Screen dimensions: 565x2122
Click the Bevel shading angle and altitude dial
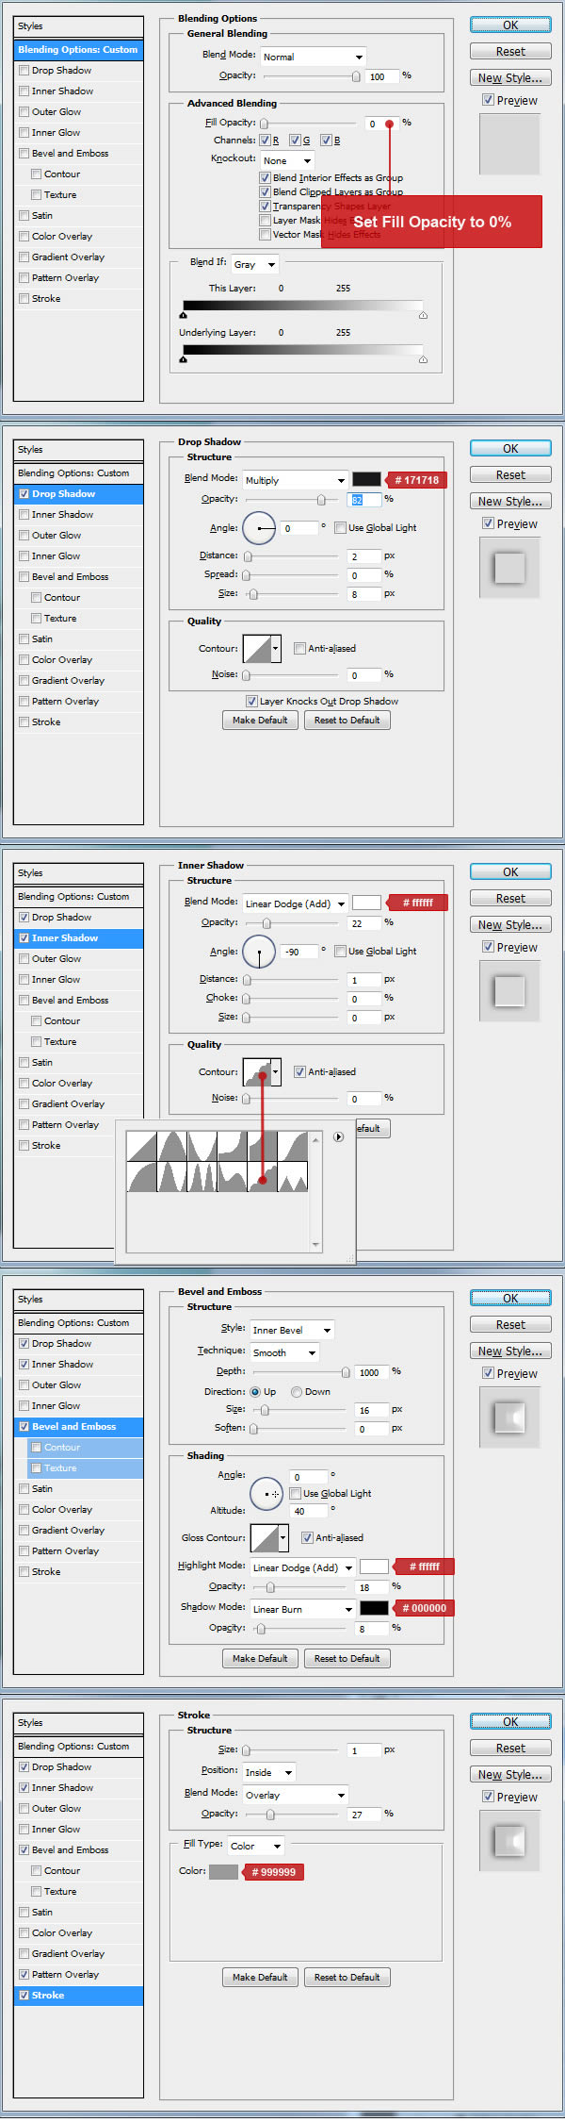click(266, 1494)
